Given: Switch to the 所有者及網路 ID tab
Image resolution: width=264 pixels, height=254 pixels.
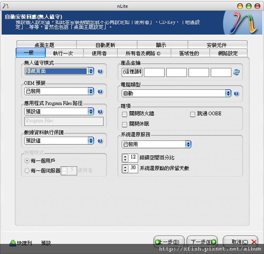Looking at the screenshot, I should coord(144,53).
